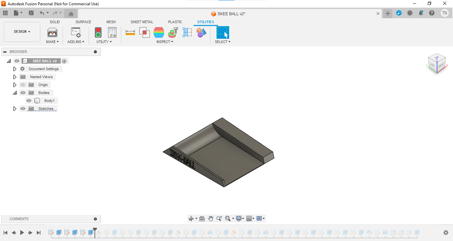Open the INSPECT dropdown menu
Viewport: 453px width, 241px height.
(x=165, y=42)
